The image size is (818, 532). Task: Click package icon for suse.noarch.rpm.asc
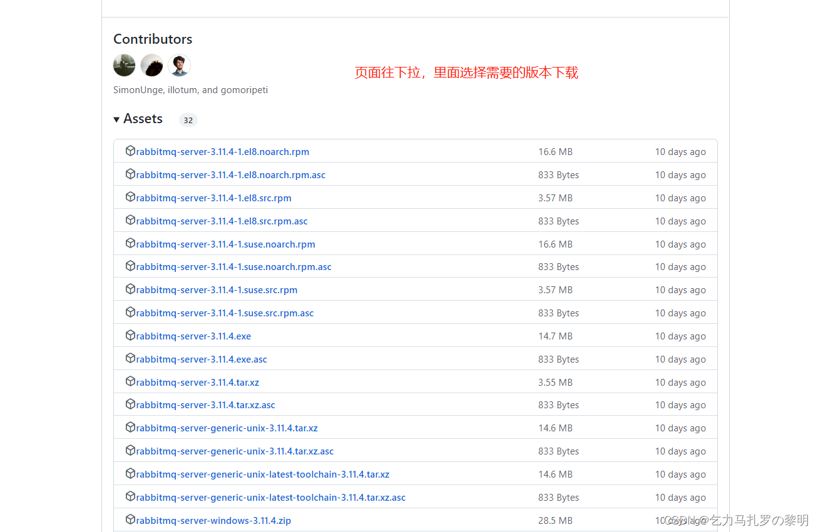pos(130,266)
